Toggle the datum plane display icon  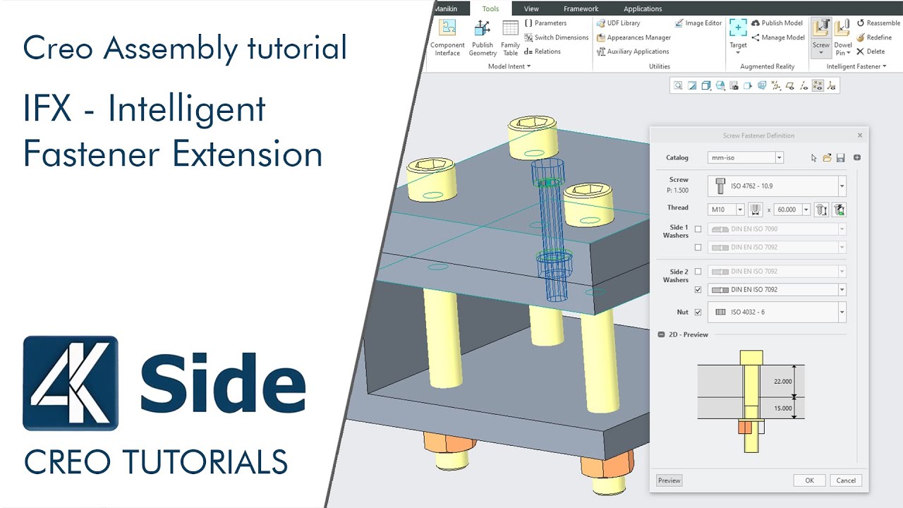[x=789, y=85]
